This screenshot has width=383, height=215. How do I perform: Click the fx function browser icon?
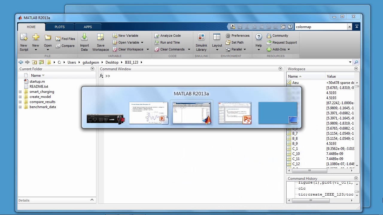[101, 76]
